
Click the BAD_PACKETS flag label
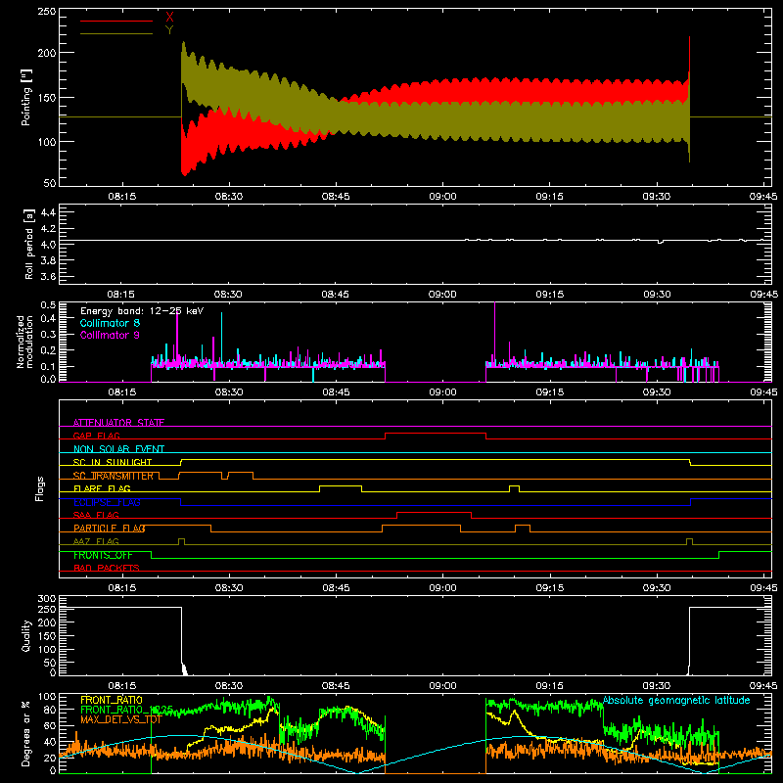point(107,568)
